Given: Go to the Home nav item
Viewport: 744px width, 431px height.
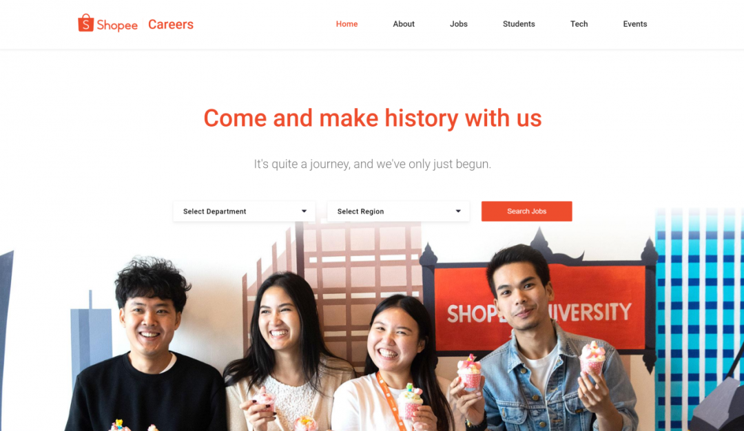Looking at the screenshot, I should coord(347,23).
